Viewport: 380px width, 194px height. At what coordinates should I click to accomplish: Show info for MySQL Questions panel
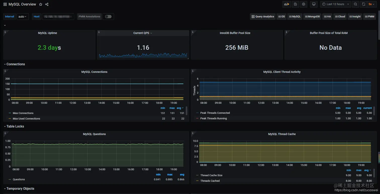5,133
